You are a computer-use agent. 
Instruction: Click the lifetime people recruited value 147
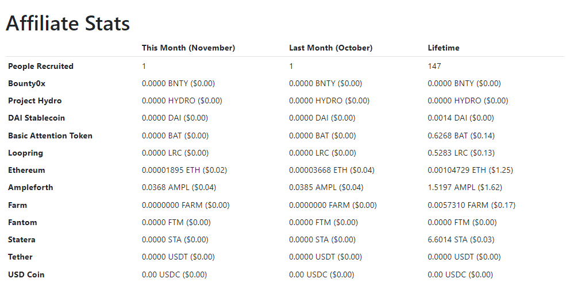coord(434,67)
